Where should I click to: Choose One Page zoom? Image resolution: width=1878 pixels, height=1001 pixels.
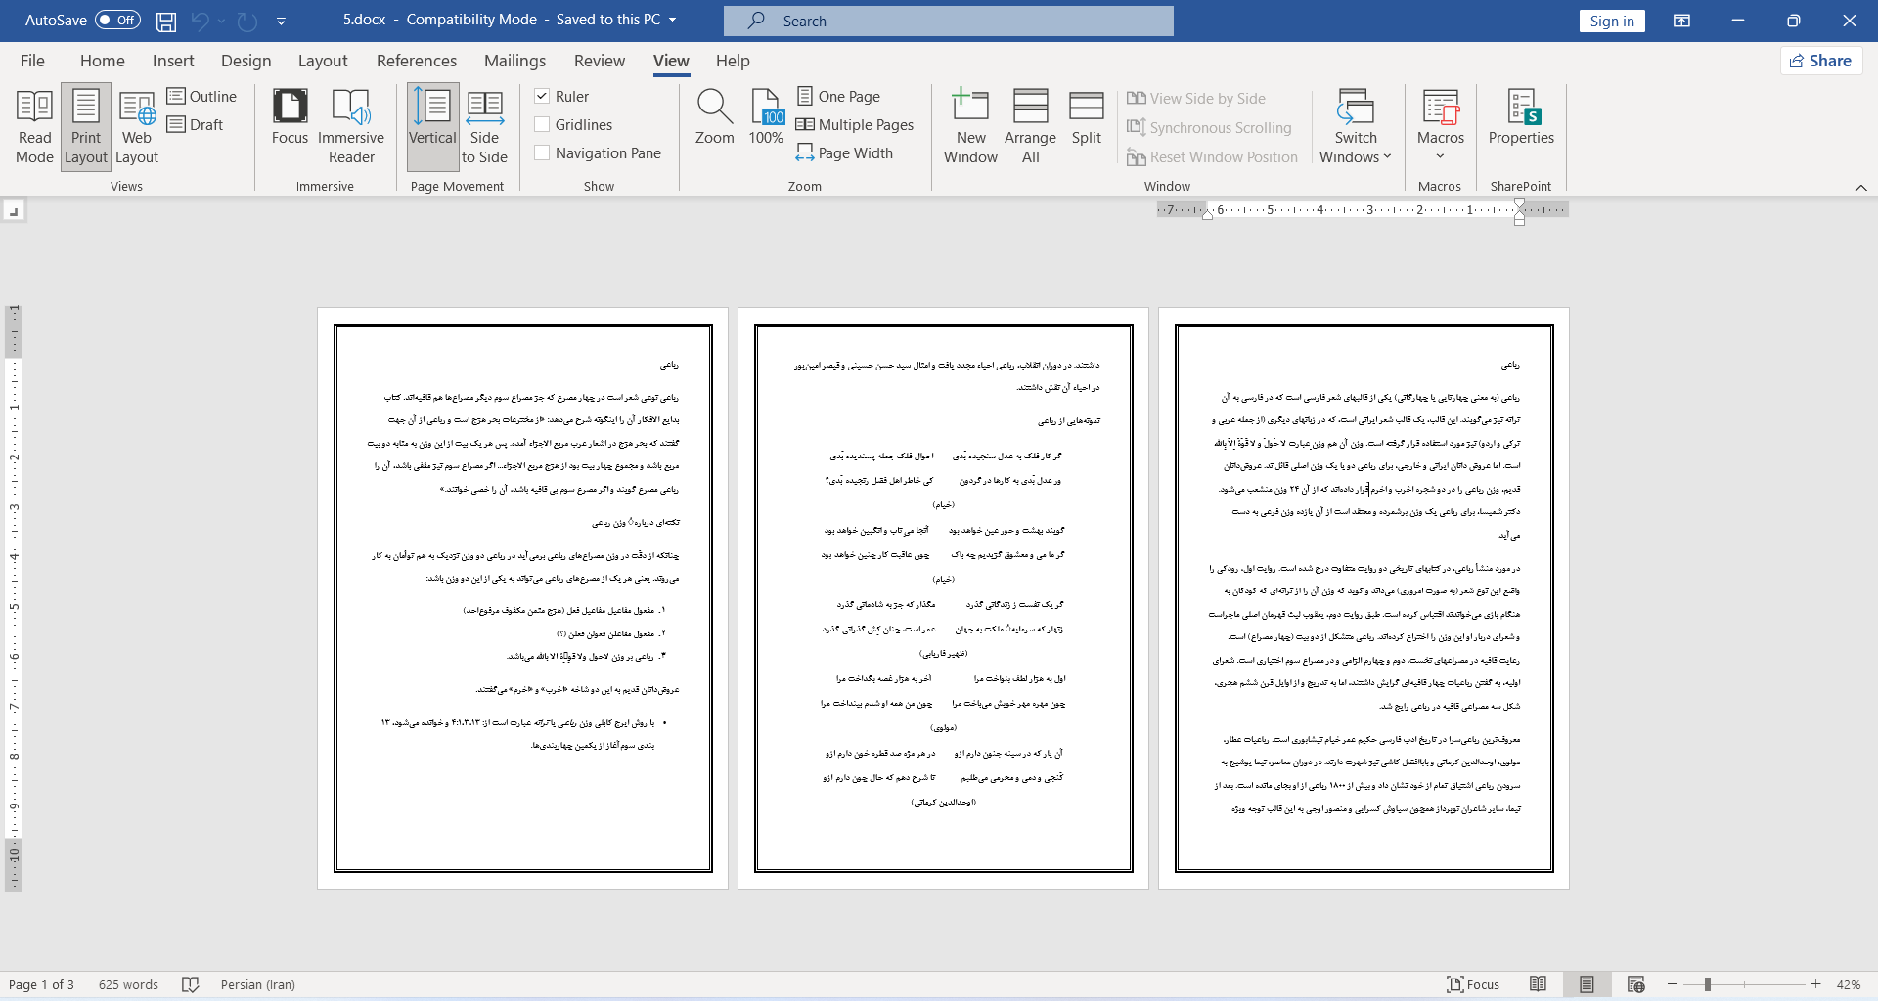coord(838,96)
